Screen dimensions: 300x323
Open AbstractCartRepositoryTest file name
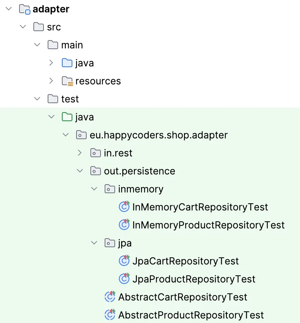[183, 297]
